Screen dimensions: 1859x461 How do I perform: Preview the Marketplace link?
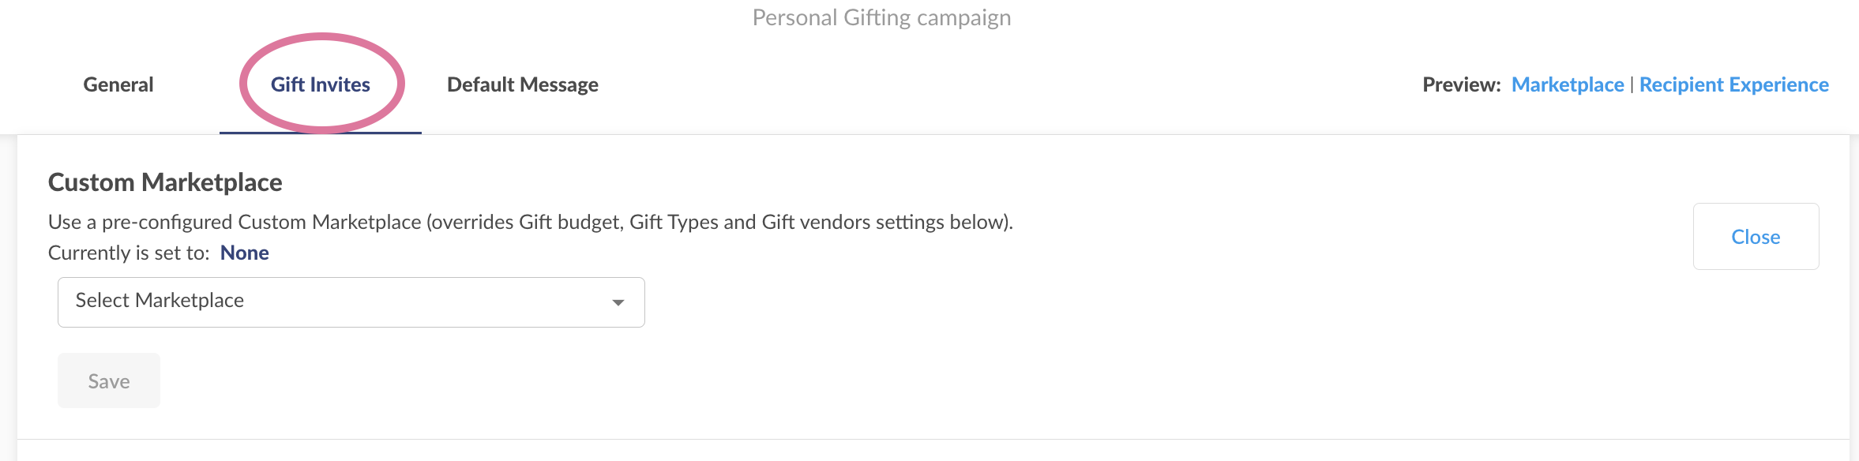(1568, 84)
